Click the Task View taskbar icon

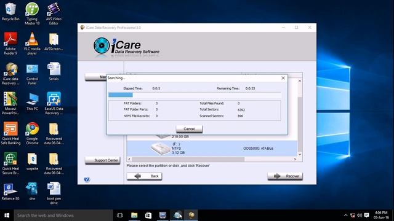point(120,215)
